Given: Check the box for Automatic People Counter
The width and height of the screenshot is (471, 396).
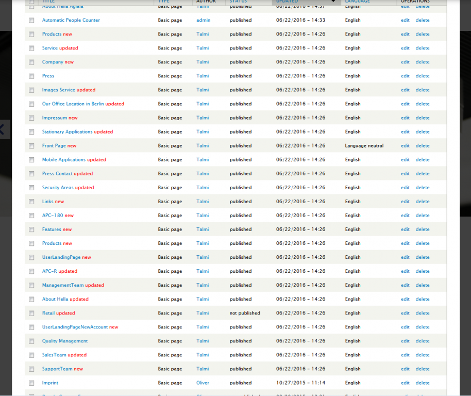Looking at the screenshot, I should point(31,21).
